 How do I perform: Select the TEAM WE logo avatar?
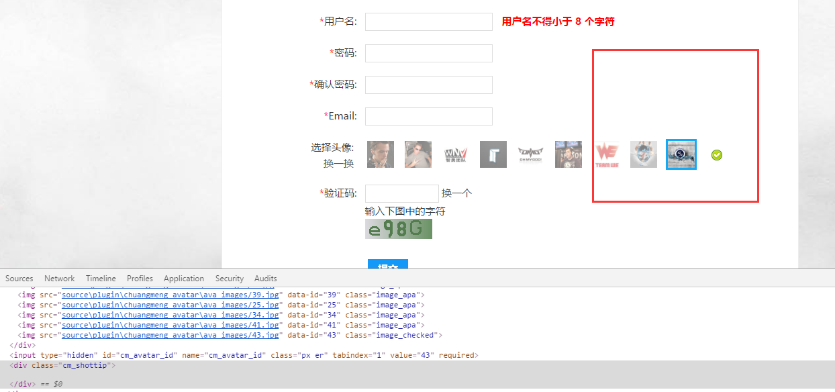[606, 154]
